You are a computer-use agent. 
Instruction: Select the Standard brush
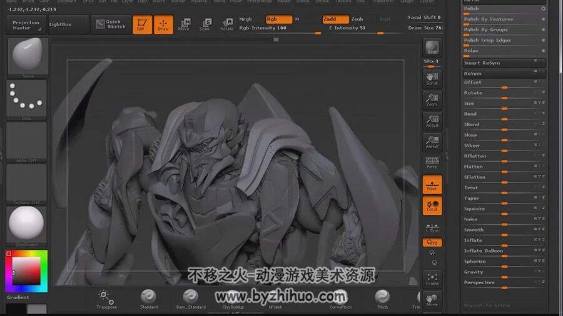pos(149,300)
